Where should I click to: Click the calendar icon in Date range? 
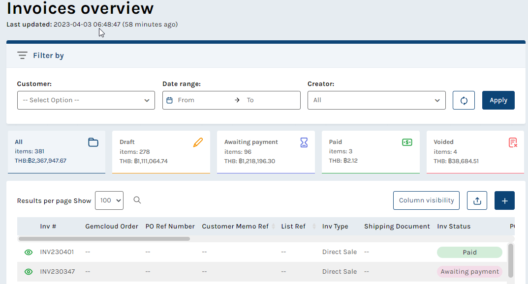click(170, 100)
